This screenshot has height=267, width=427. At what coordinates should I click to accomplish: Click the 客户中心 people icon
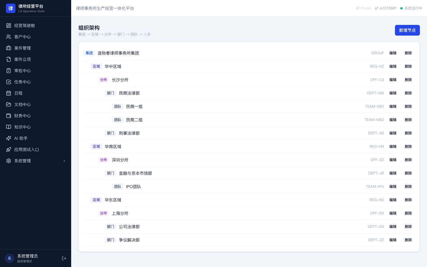click(x=9, y=37)
